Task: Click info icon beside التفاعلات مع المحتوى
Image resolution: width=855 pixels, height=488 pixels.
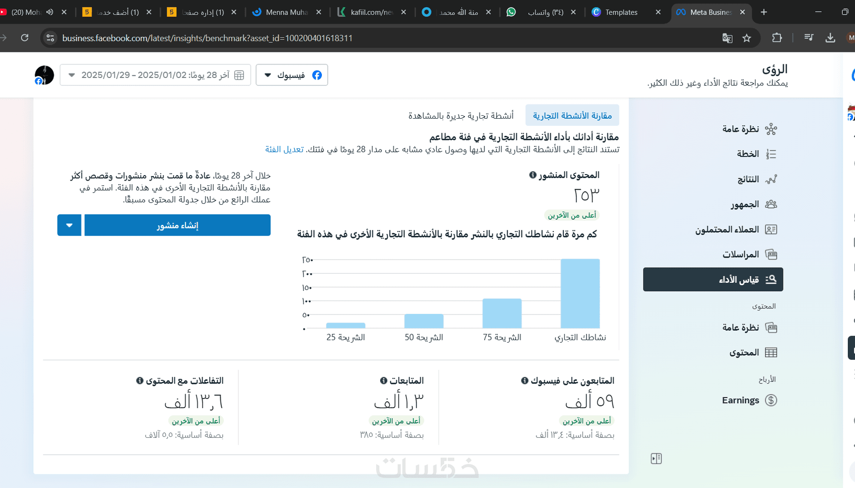Action: pyautogui.click(x=140, y=381)
